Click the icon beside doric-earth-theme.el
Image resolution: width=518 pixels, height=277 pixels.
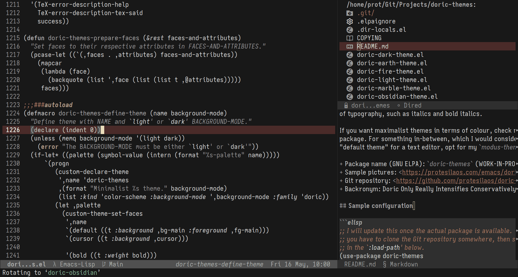(349, 63)
